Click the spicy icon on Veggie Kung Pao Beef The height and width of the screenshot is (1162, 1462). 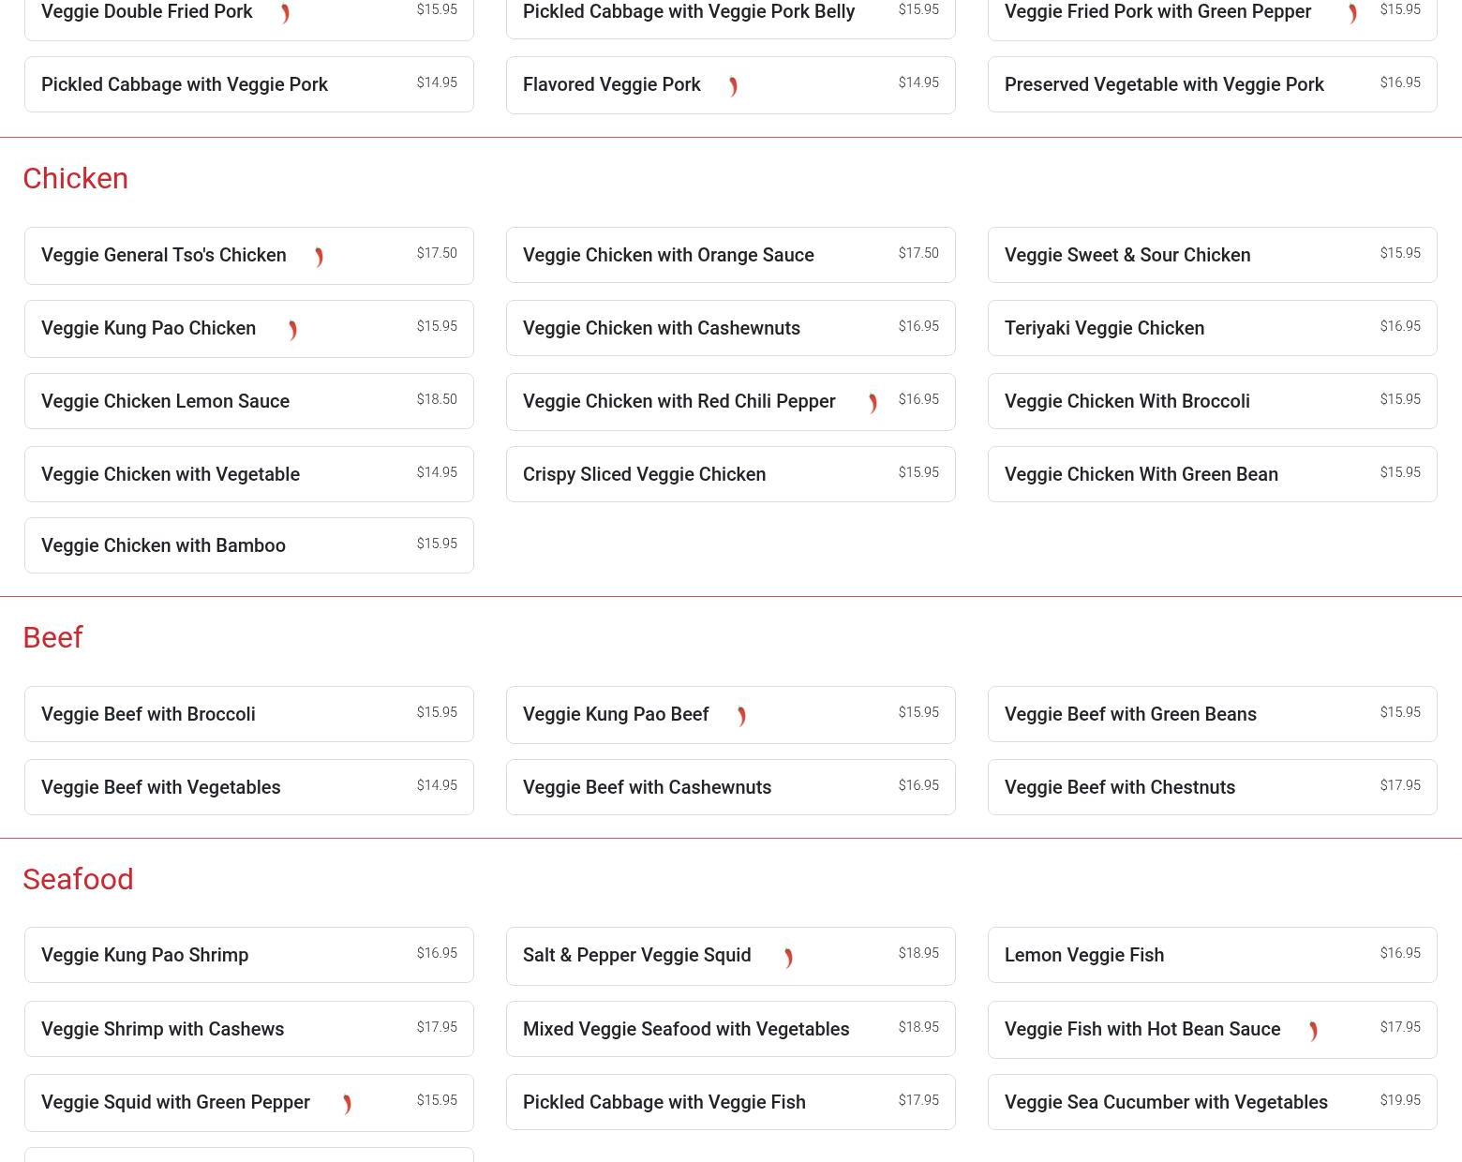tap(741, 716)
